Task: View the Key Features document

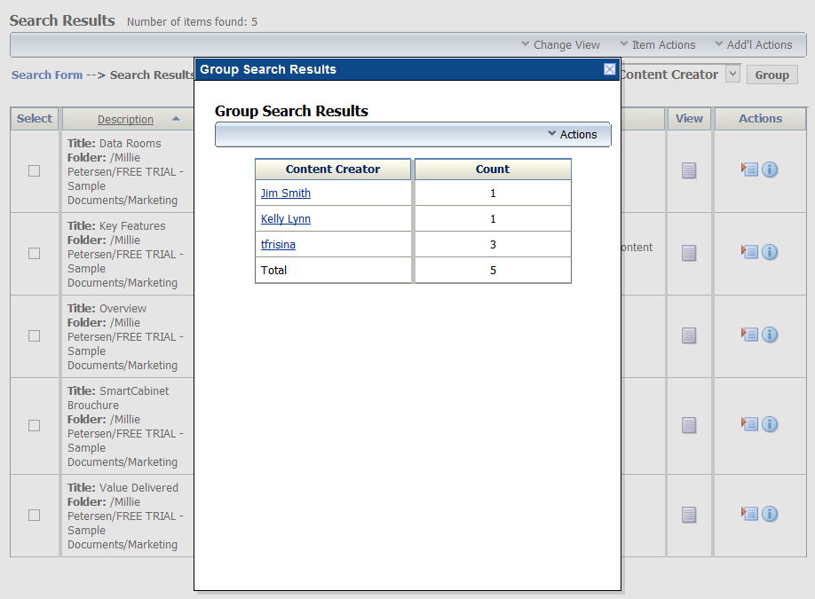Action: tap(689, 252)
